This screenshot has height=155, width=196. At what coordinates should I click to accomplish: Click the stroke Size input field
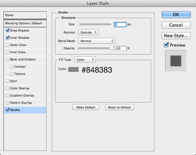click(120, 24)
